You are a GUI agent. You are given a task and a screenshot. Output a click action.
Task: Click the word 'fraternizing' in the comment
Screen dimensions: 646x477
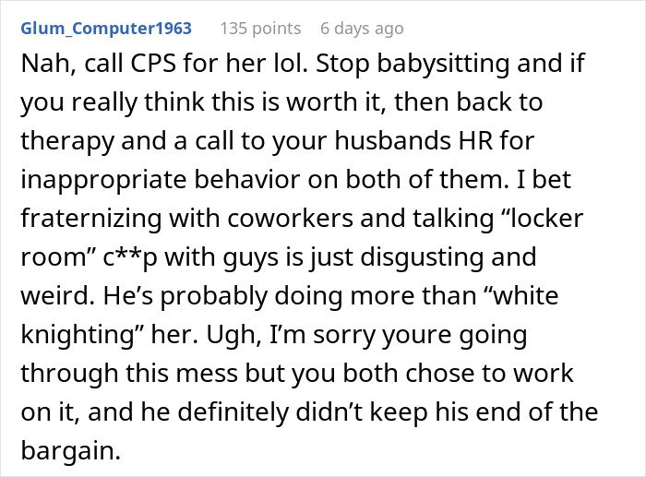[x=91, y=219]
